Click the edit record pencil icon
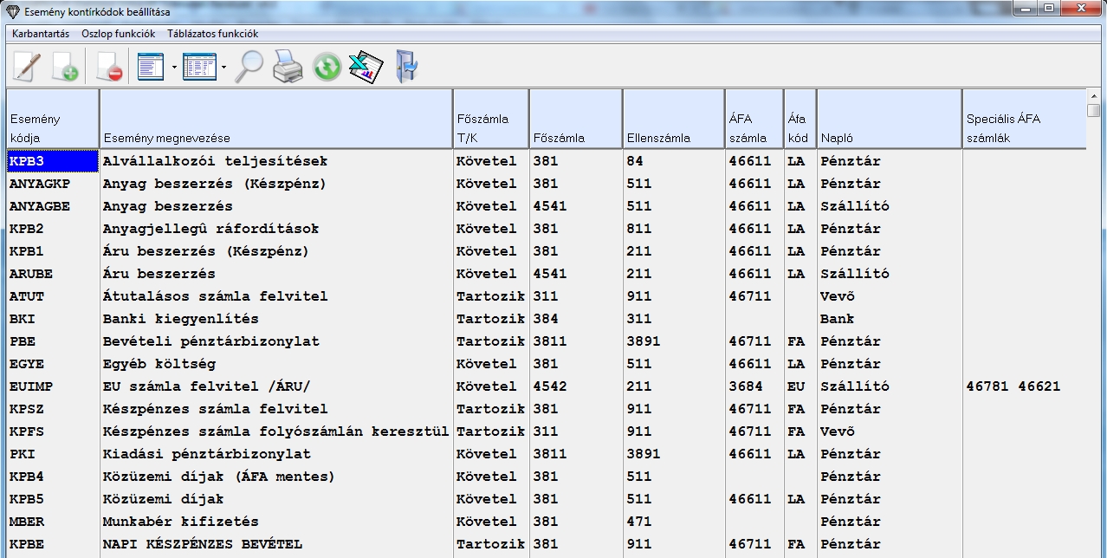 coord(26,67)
